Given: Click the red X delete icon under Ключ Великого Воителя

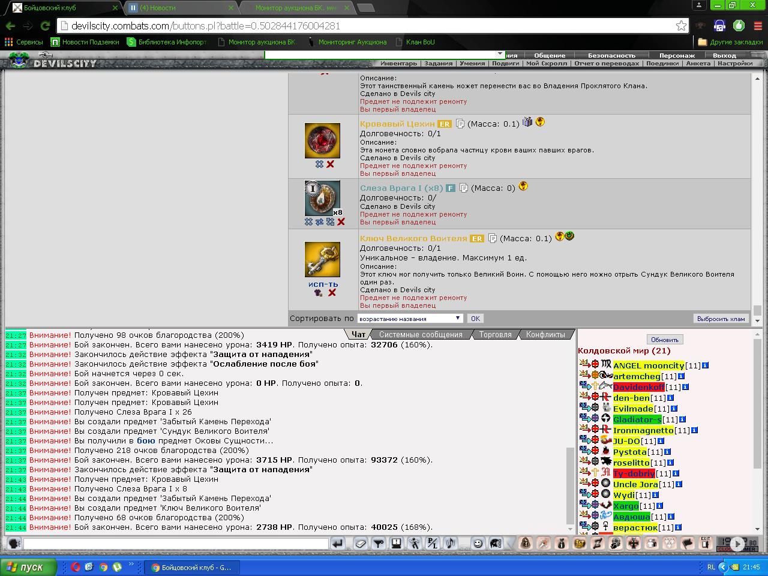Looking at the screenshot, I should 332,293.
